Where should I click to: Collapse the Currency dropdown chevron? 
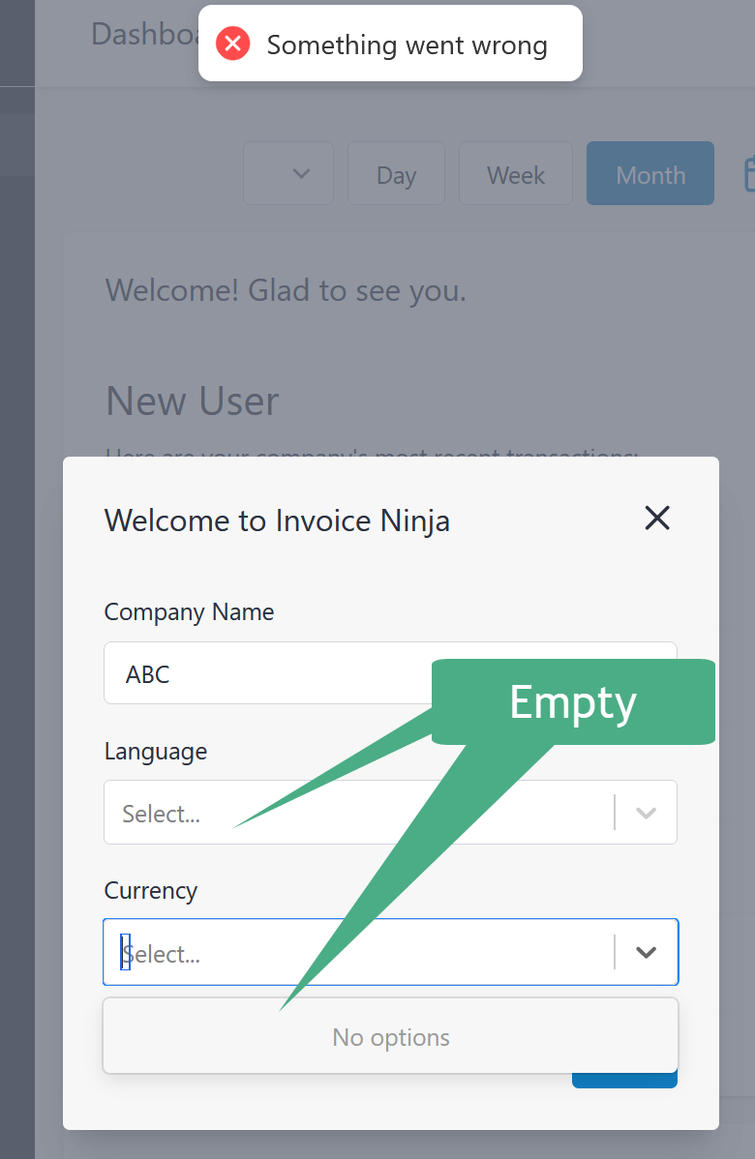pyautogui.click(x=647, y=952)
